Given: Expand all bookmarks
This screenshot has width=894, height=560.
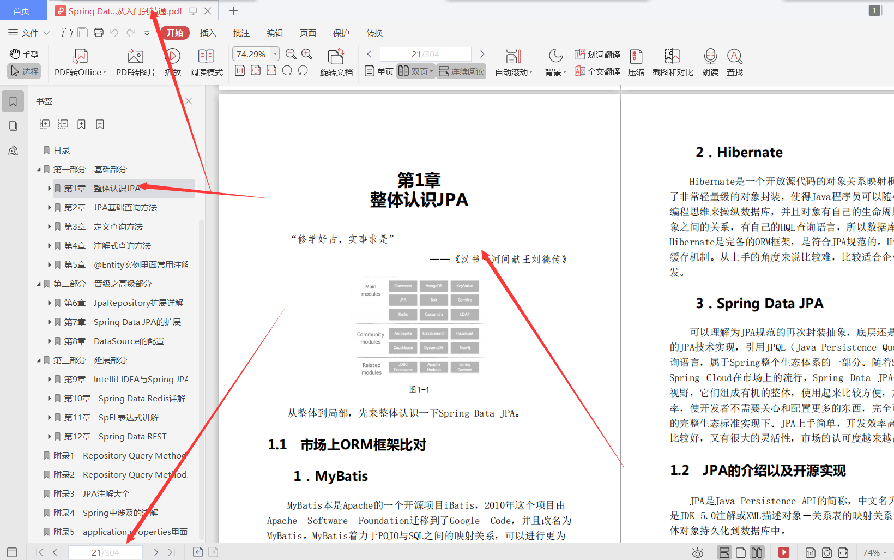Looking at the screenshot, I should click(x=45, y=124).
